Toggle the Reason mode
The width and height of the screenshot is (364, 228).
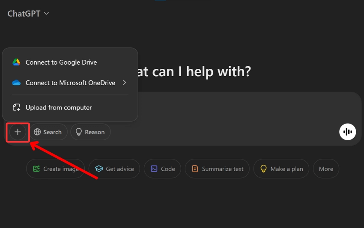click(90, 132)
